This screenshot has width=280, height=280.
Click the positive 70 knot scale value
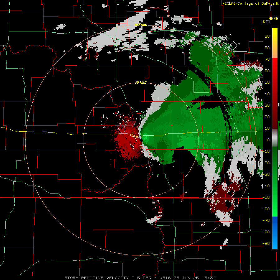click(x=267, y=59)
